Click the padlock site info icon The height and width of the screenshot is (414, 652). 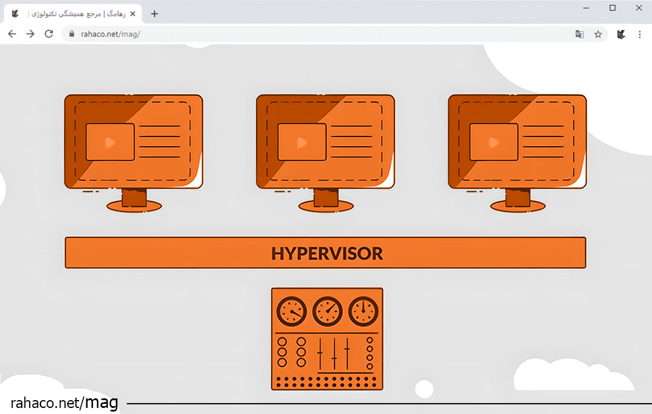click(x=72, y=34)
